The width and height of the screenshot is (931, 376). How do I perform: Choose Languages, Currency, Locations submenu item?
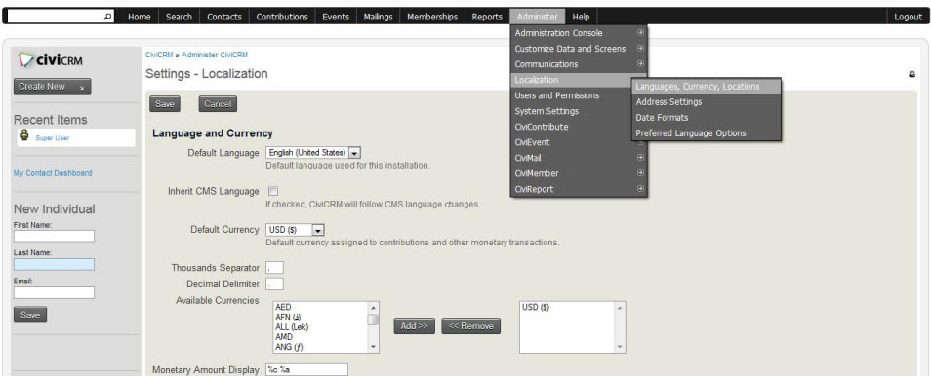pos(706,87)
